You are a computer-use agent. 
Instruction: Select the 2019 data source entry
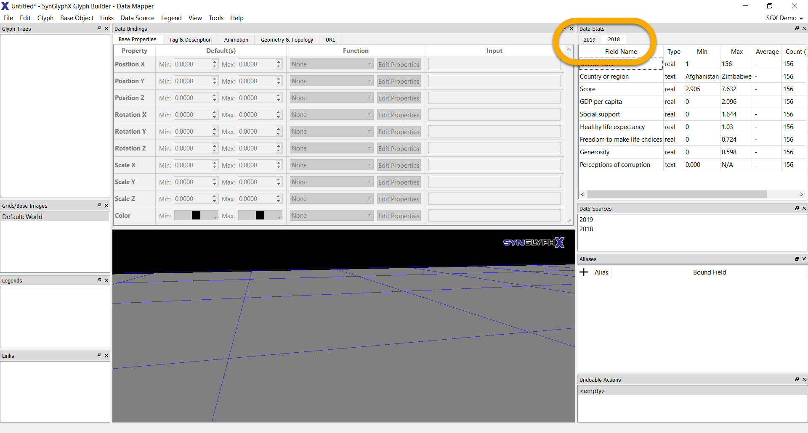(586, 220)
